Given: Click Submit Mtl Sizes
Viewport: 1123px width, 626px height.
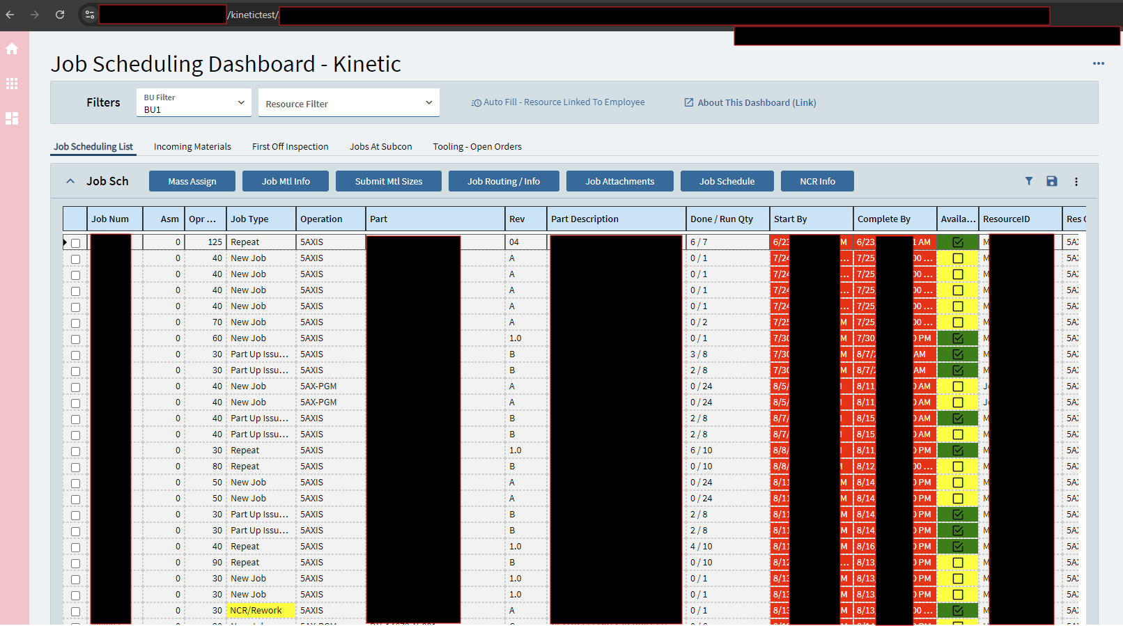Looking at the screenshot, I should pos(389,181).
